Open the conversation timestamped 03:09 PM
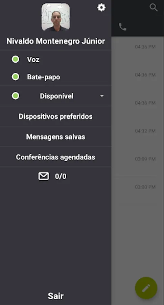Screen dimensions: 164x305 tap(138, 159)
